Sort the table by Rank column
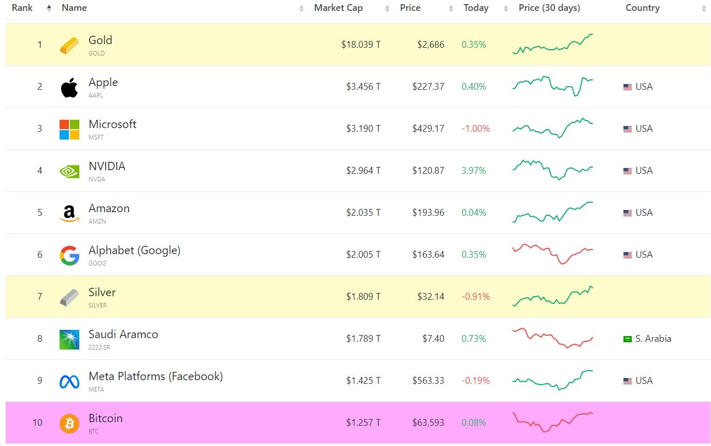Screen dimensions: 711x446 (22, 8)
